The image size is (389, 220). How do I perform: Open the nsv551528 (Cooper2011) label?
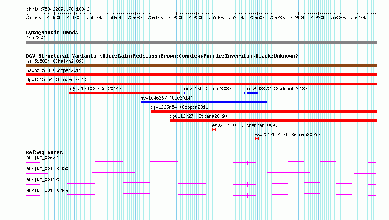pos(55,70)
